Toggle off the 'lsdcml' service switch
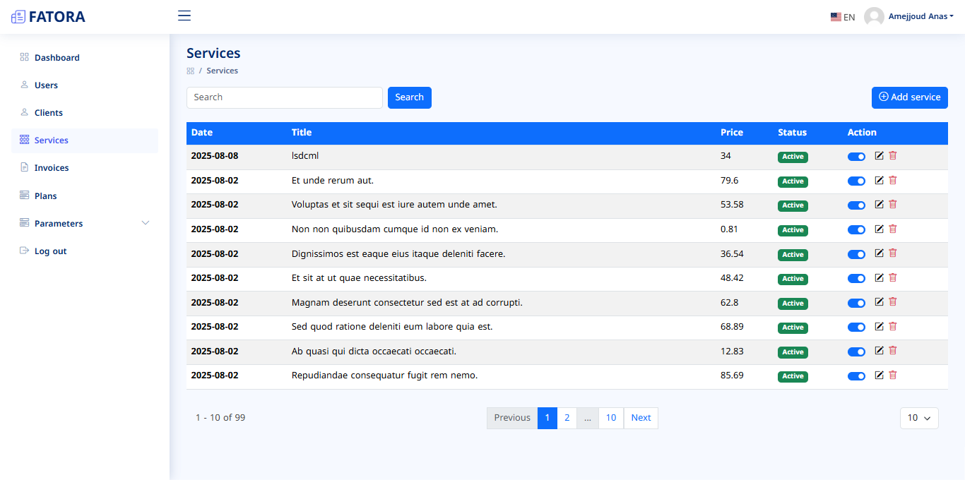The image size is (965, 480). [856, 157]
